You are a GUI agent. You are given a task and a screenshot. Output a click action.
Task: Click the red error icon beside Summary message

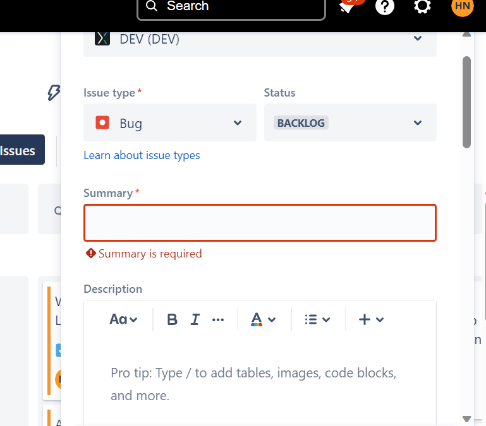click(91, 253)
